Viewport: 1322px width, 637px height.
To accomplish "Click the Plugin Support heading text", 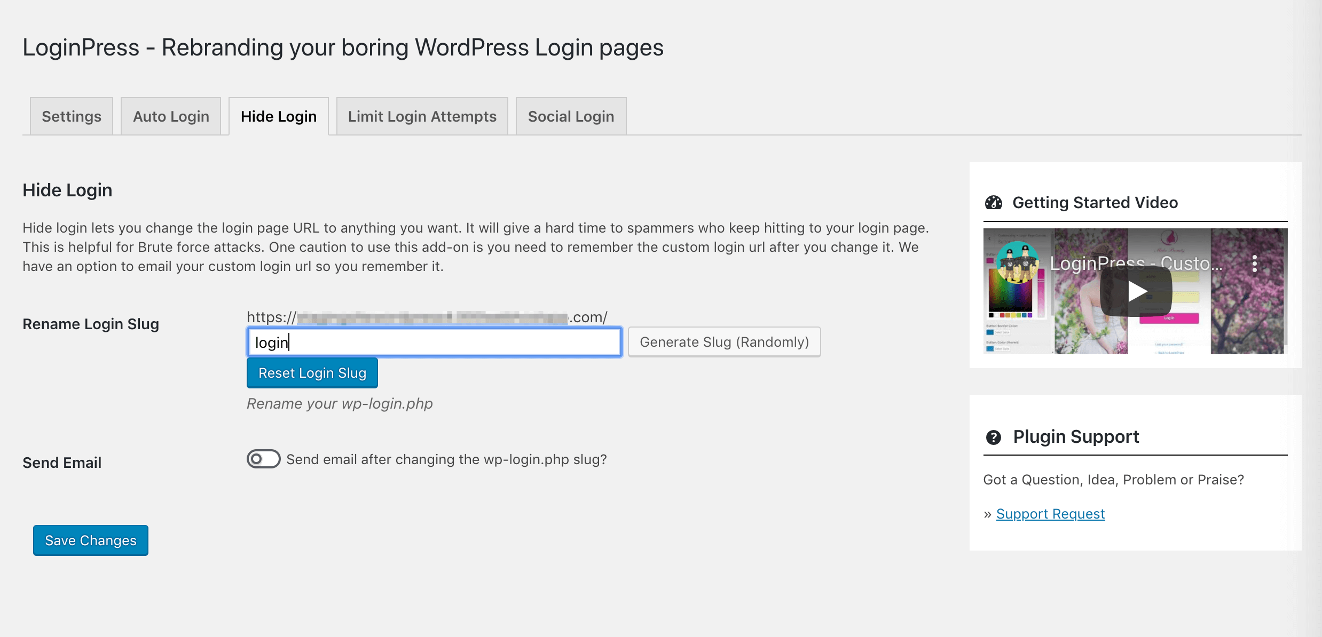I will 1076,437.
